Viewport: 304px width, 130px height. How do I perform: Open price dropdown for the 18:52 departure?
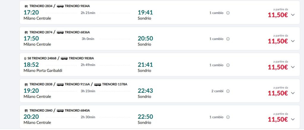click(x=293, y=67)
